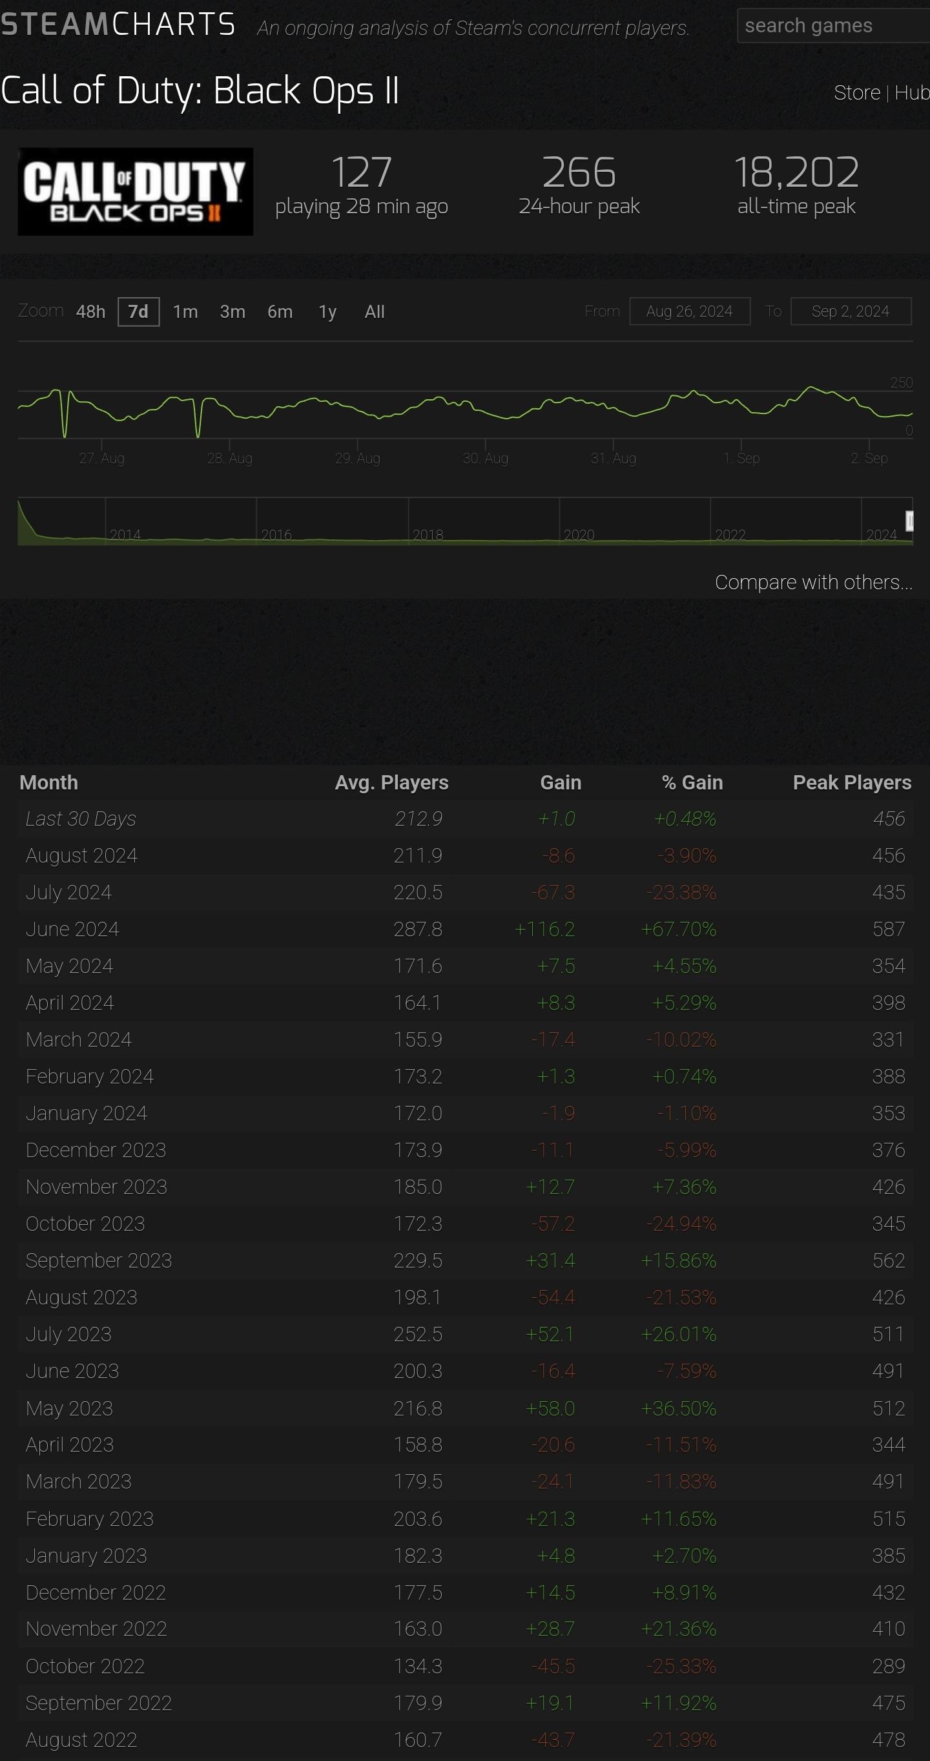Click peak value 562 for September 2023
This screenshot has width=930, height=1761.
(888, 1260)
